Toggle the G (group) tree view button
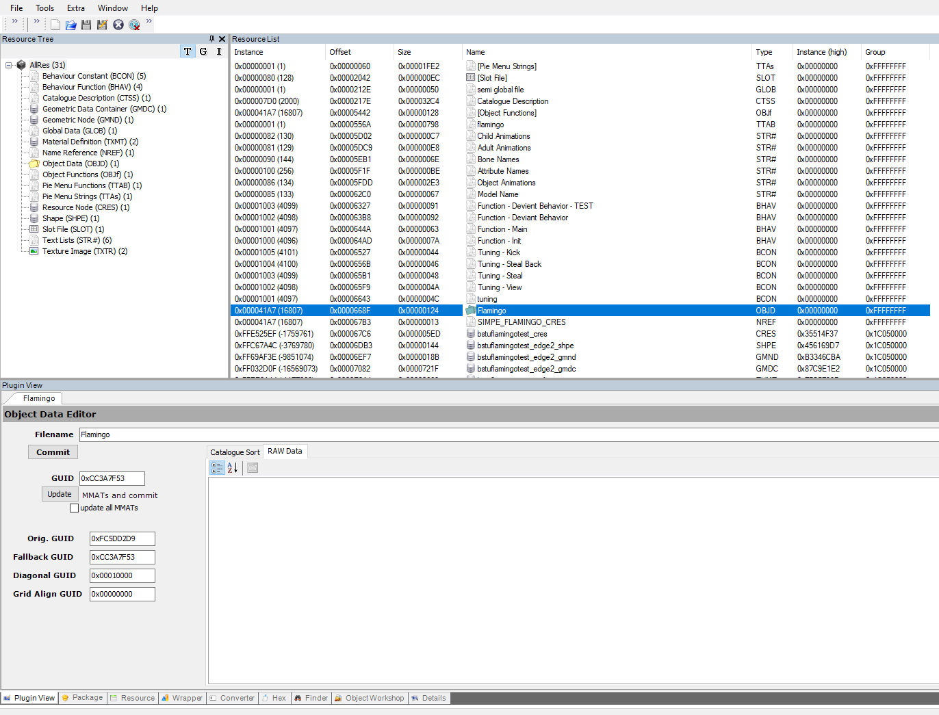 click(x=203, y=51)
